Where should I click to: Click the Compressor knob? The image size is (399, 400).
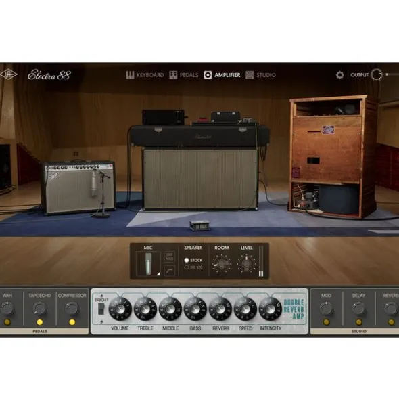(72, 309)
